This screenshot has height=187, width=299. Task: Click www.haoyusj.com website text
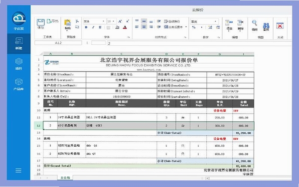click(x=149, y=70)
